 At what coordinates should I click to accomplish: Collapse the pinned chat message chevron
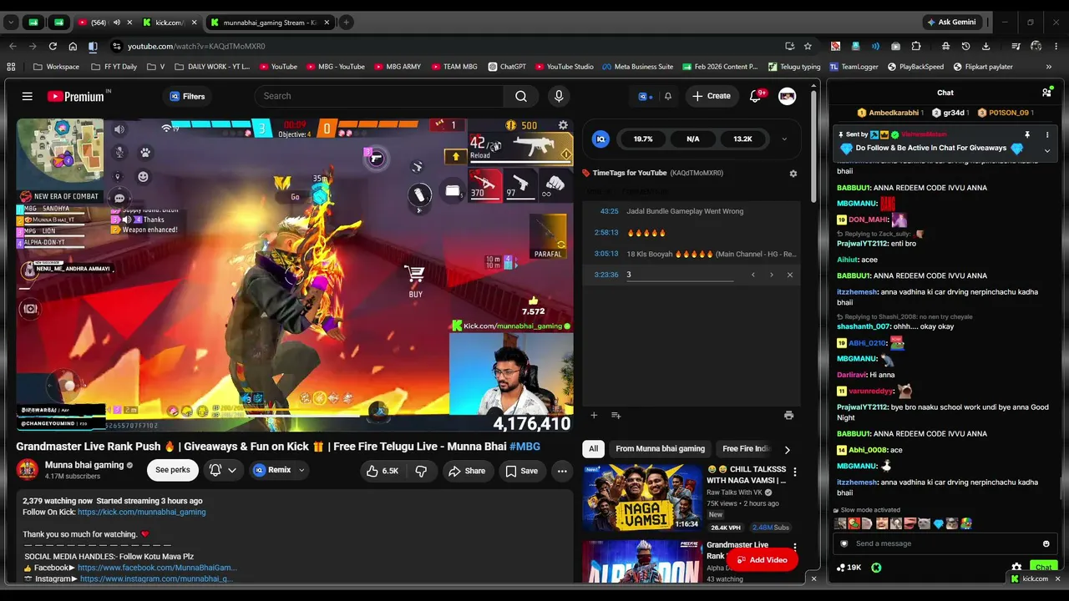pos(1046,151)
